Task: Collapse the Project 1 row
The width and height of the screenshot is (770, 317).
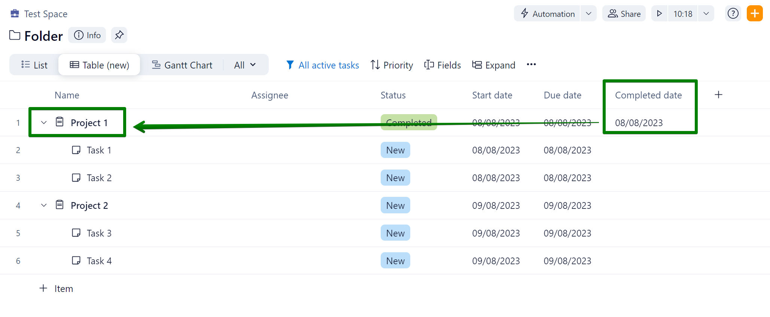Action: [44, 123]
